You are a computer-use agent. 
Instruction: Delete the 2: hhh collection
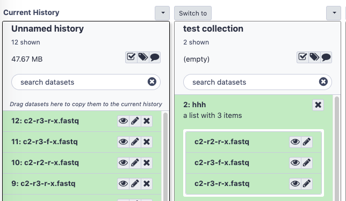pos(318,105)
